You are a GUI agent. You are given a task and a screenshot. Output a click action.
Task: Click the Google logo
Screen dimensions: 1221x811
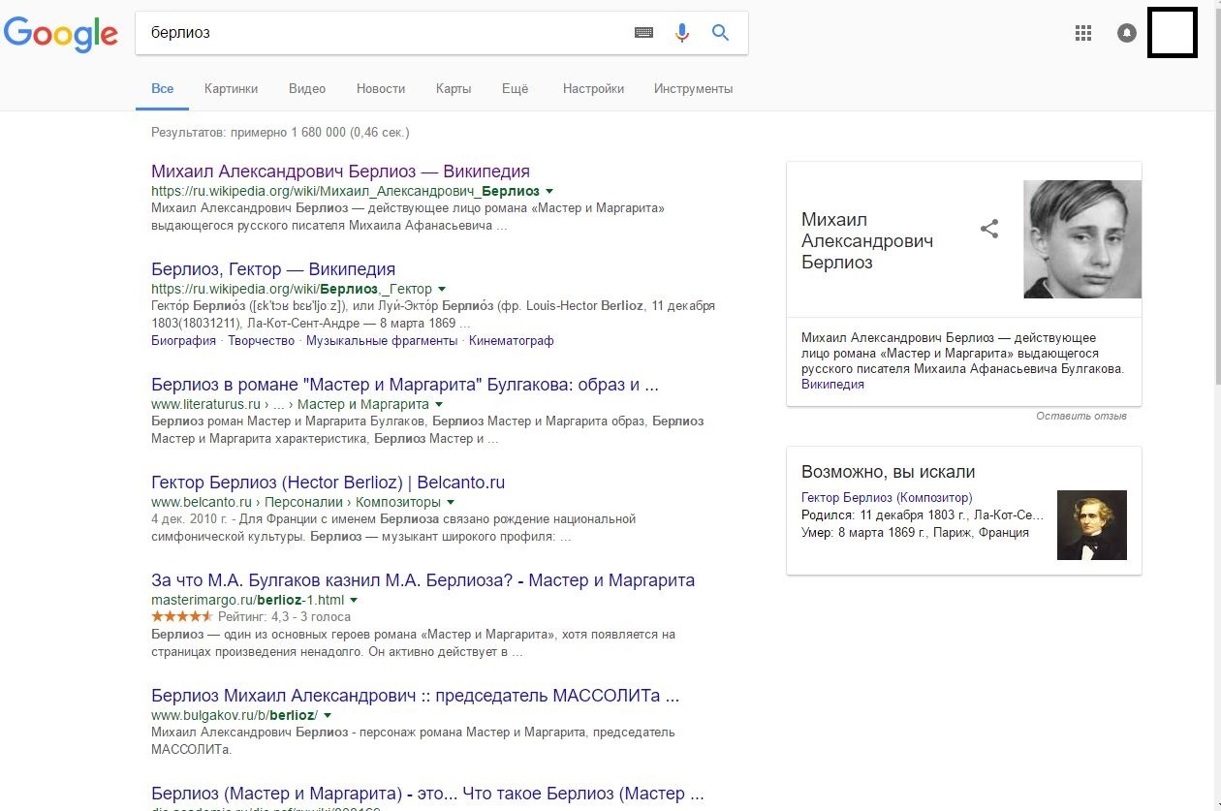tap(61, 34)
